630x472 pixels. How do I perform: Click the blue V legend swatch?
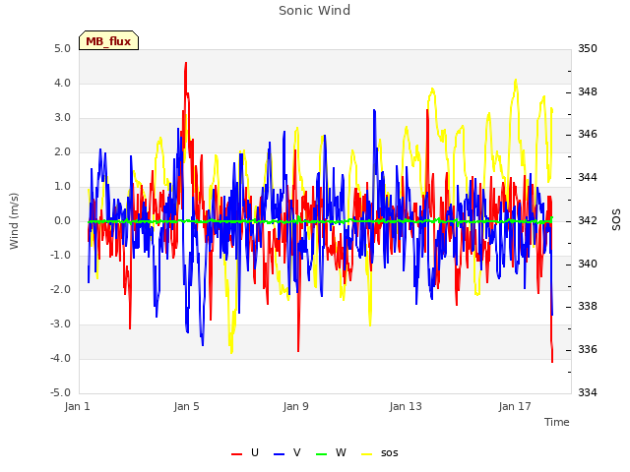coord(279,454)
